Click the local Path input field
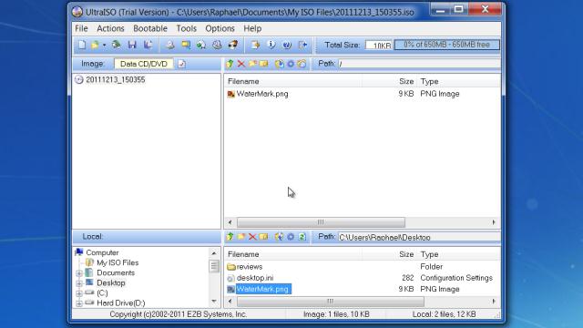Viewport: 583px width, 328px height. (x=419, y=237)
